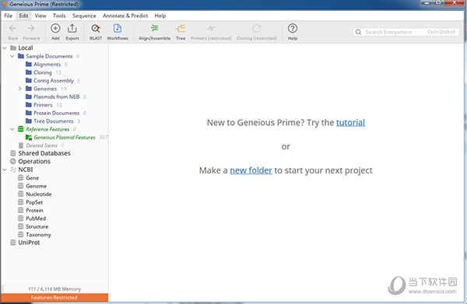This screenshot has height=304, width=467.
Task: Select the Deleted Items trash icon
Action: click(x=21, y=145)
